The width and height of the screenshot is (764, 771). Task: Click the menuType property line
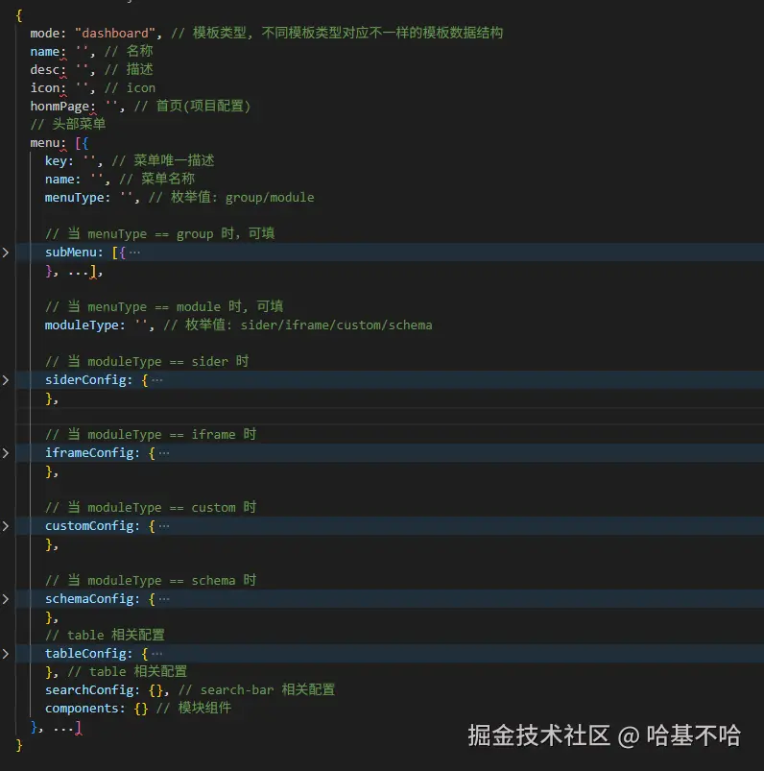coord(179,198)
